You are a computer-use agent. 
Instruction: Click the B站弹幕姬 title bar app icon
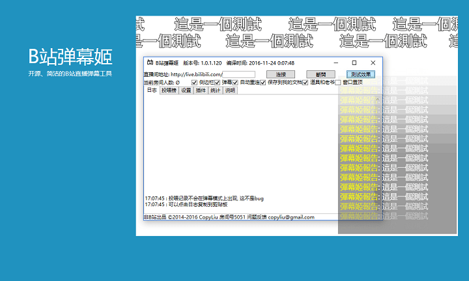pyautogui.click(x=150, y=62)
